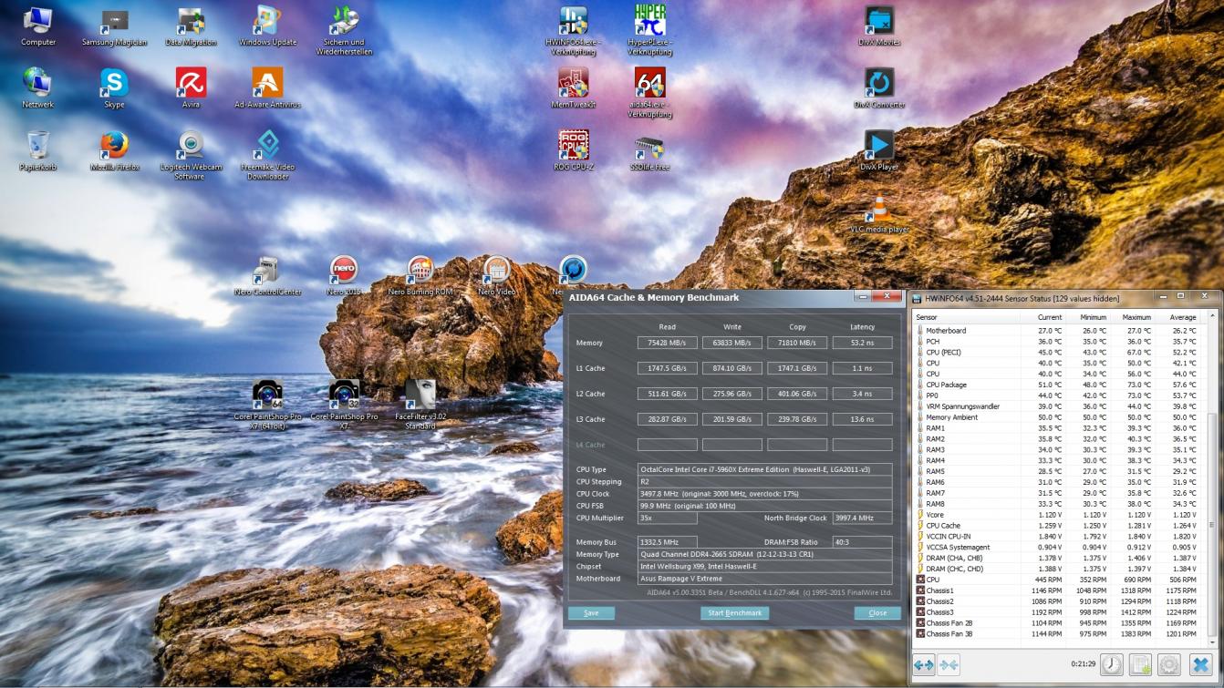Launch the aida64.exe shortcut
The image size is (1224, 688).
point(649,92)
